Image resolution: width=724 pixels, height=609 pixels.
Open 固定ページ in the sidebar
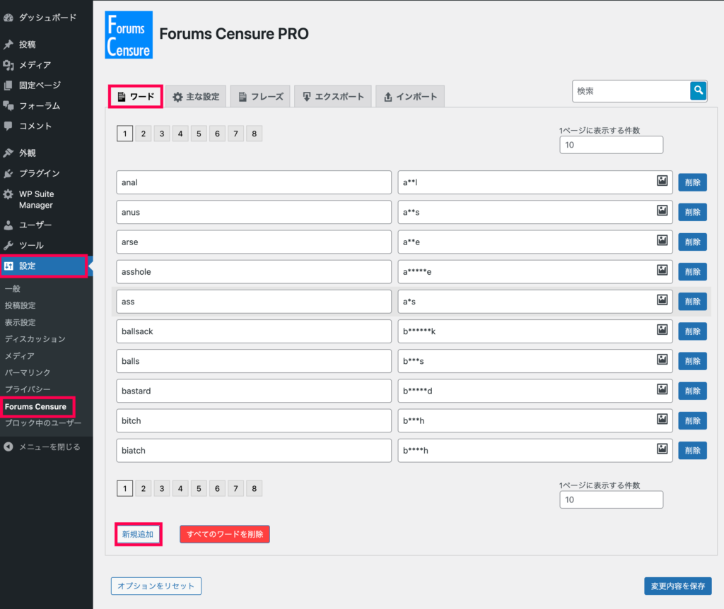(46, 85)
